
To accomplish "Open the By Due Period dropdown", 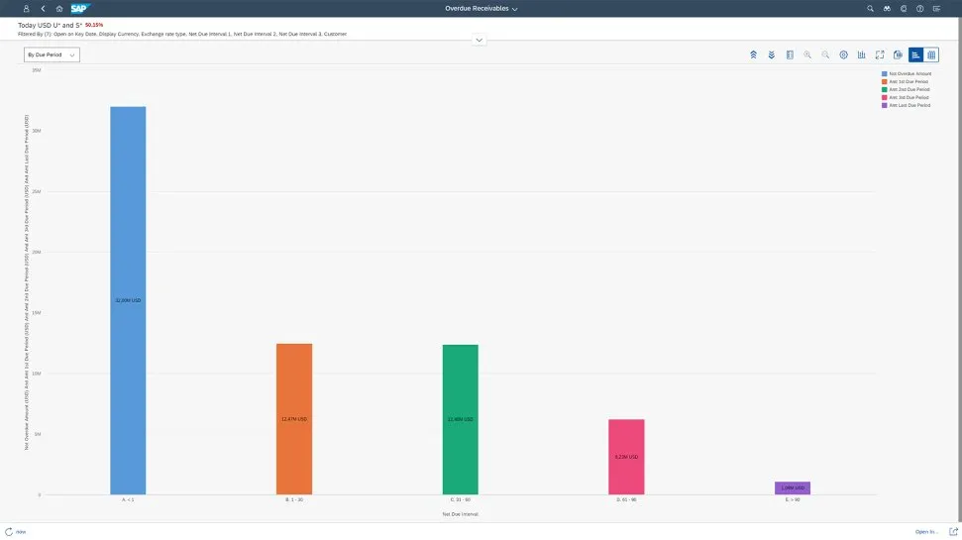I will [52, 54].
